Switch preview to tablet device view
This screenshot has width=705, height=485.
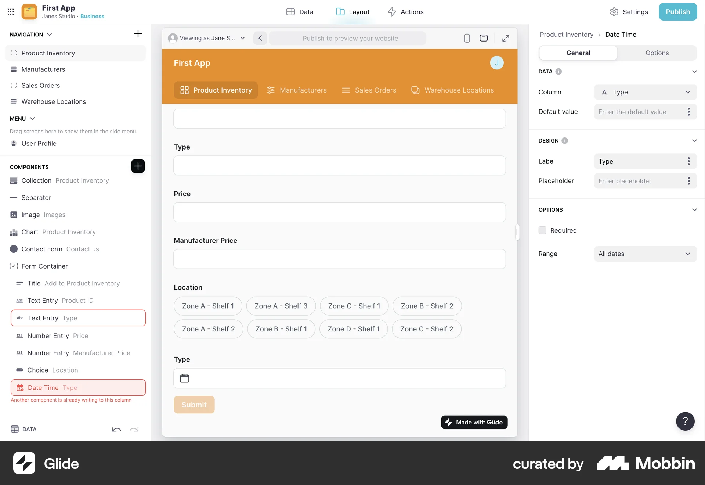coord(484,38)
